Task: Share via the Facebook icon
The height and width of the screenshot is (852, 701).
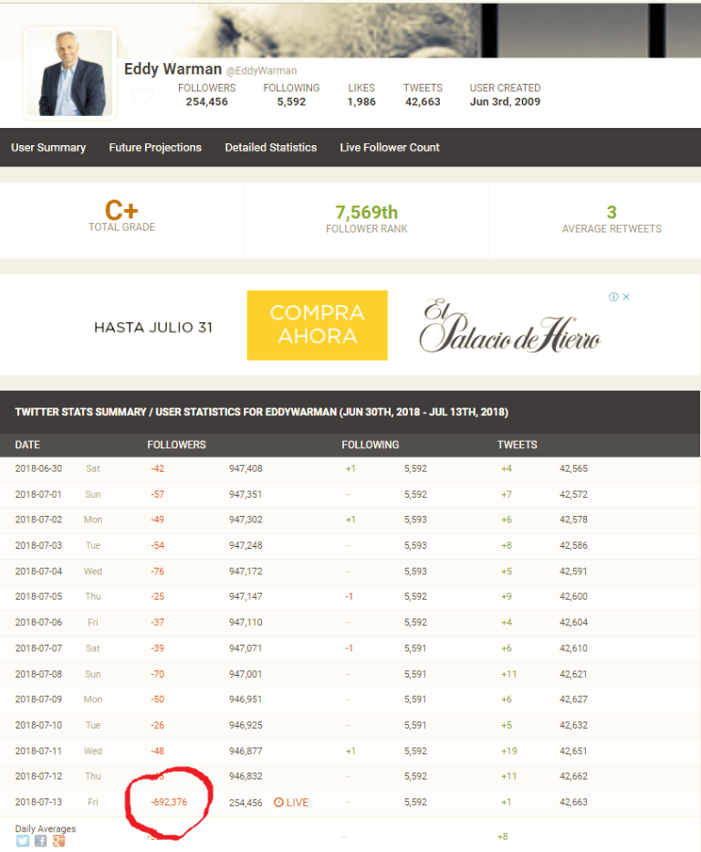Action: [40, 840]
